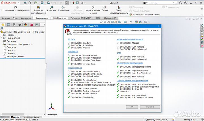Toggle SOLIDWORKS Standard checkbox
The image size is (204, 121).
click(x=69, y=43)
